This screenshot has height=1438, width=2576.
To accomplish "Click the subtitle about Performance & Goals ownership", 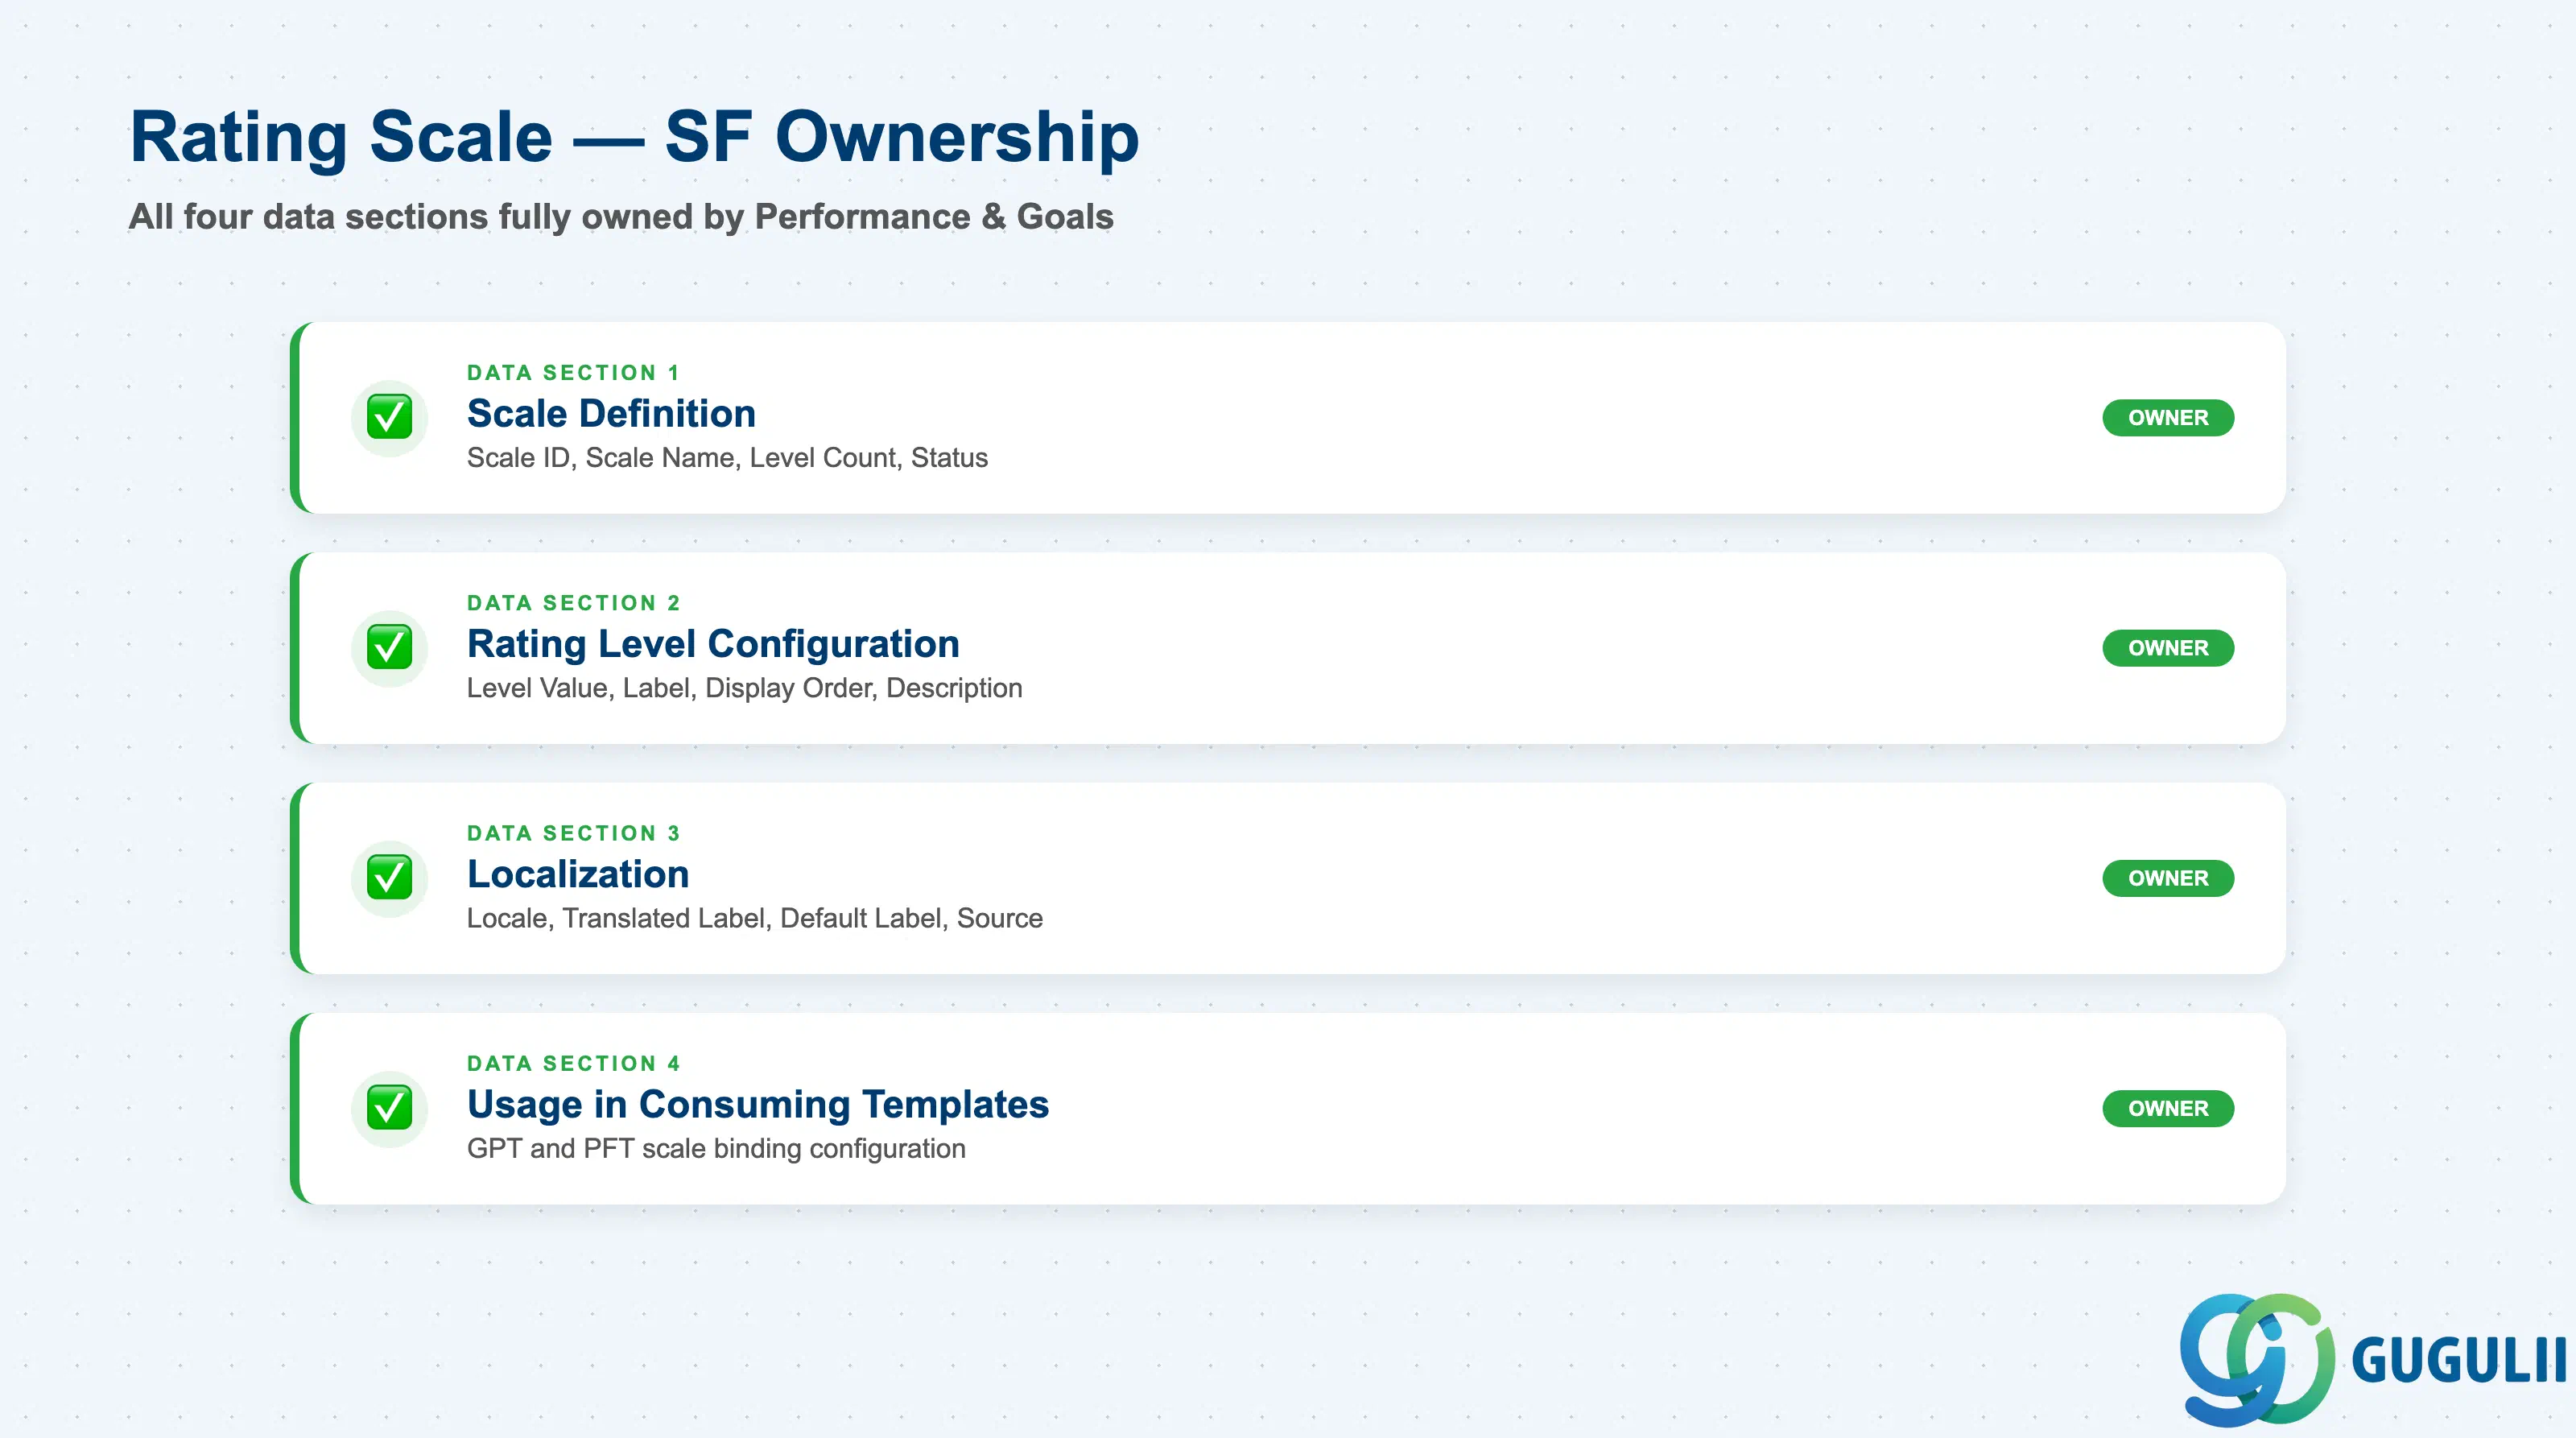I will point(621,217).
